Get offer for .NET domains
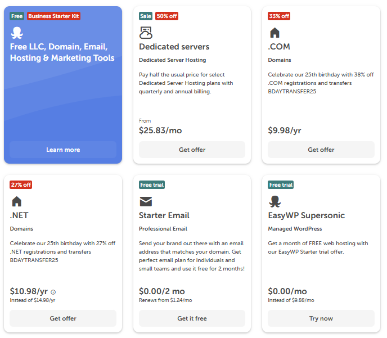 click(63, 318)
